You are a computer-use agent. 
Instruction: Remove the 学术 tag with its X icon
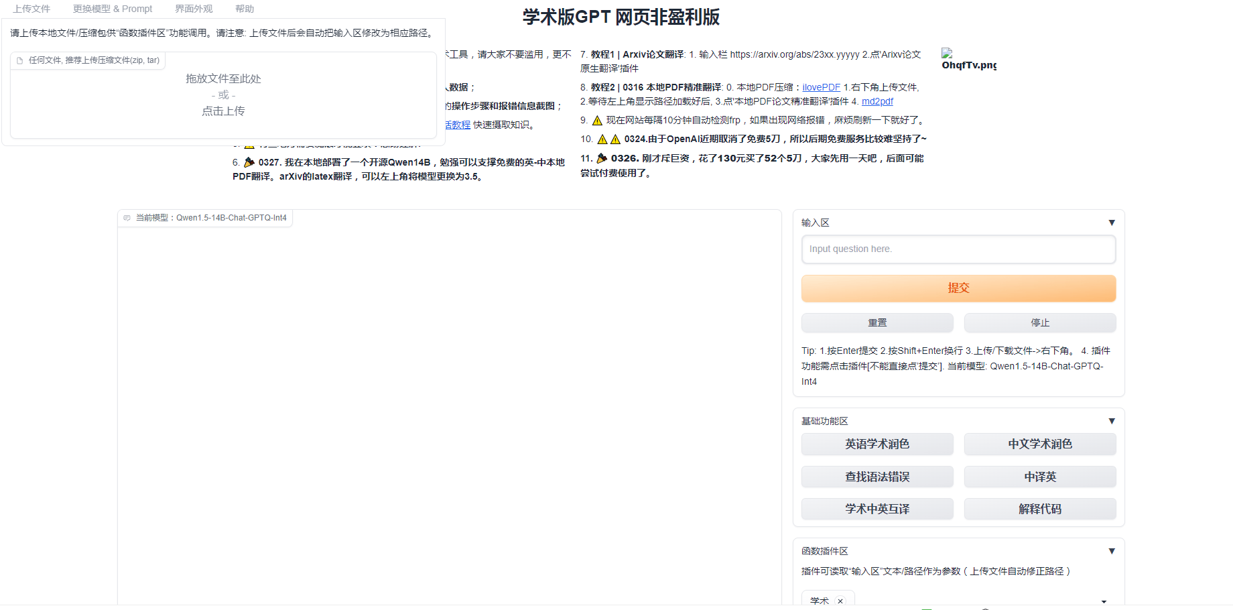(x=840, y=601)
